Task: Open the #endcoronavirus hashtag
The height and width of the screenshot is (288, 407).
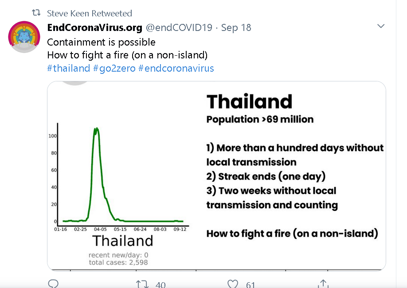Action: point(176,69)
